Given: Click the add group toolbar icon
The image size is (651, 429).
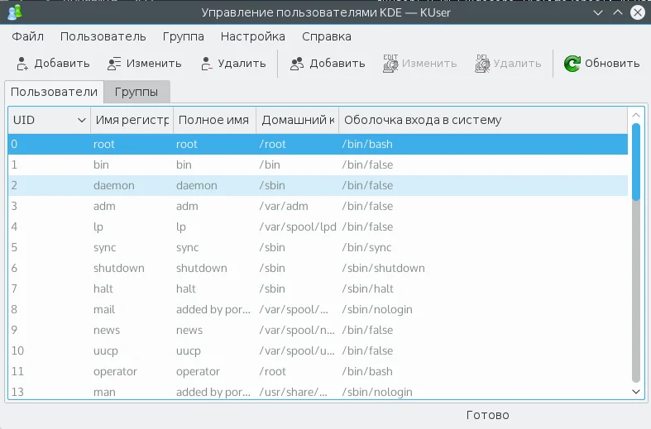Looking at the screenshot, I should click(298, 64).
